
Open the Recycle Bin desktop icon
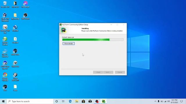(x=5, y=5)
